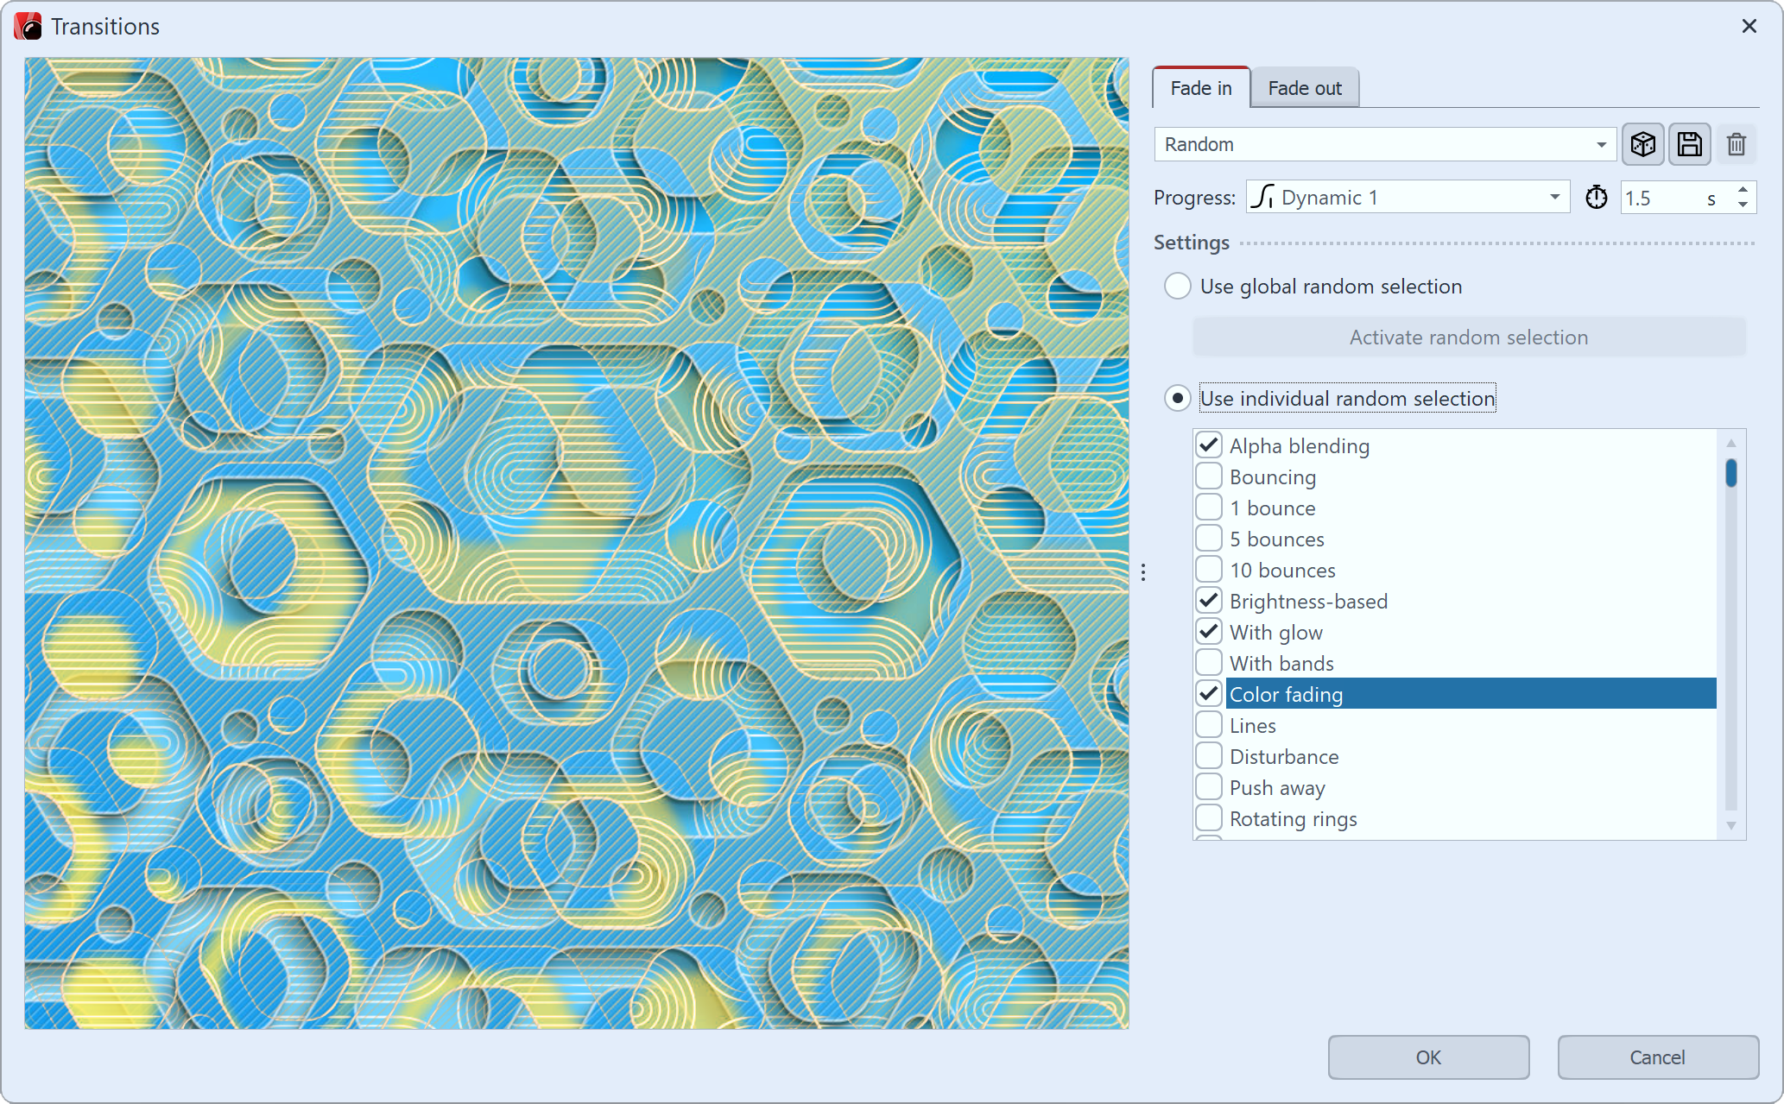Click the stopwatch duration icon
Screen dimensions: 1784x1104
pyautogui.click(x=1596, y=198)
